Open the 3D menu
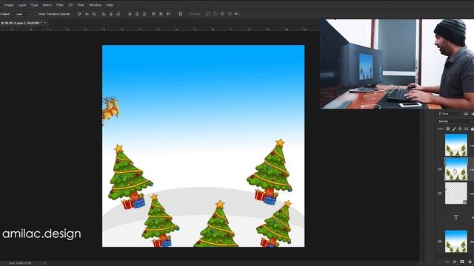The height and width of the screenshot is (266, 474). (x=70, y=5)
